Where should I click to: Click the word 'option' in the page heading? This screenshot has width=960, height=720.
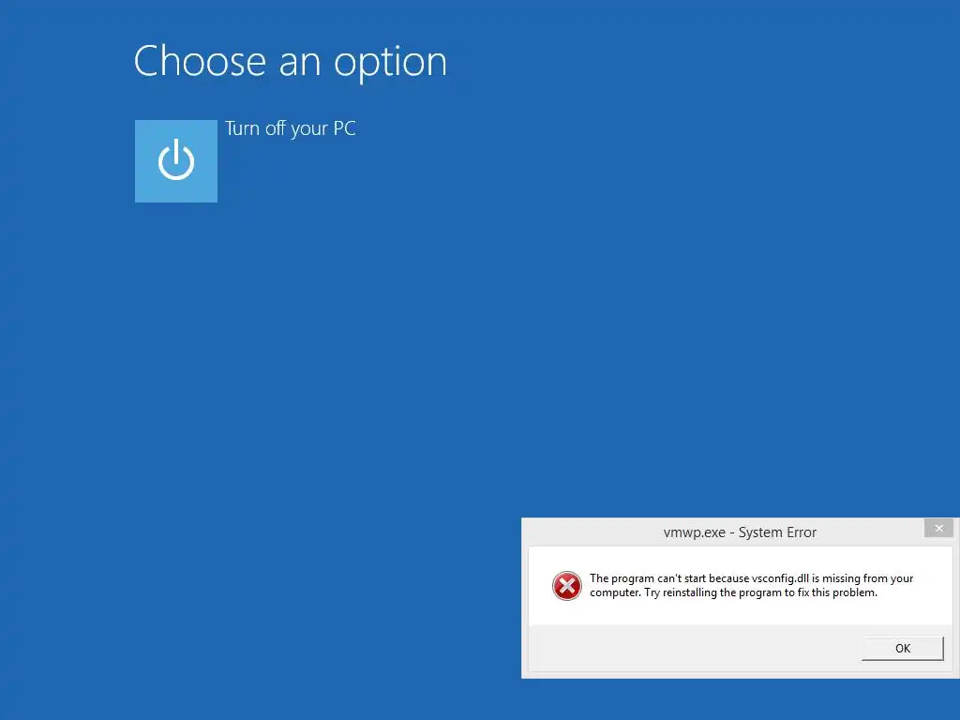391,64
